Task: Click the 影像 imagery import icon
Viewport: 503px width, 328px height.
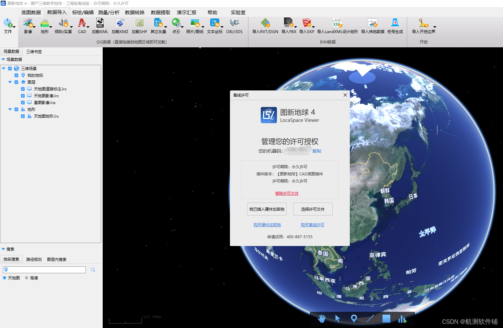Action: [28, 23]
